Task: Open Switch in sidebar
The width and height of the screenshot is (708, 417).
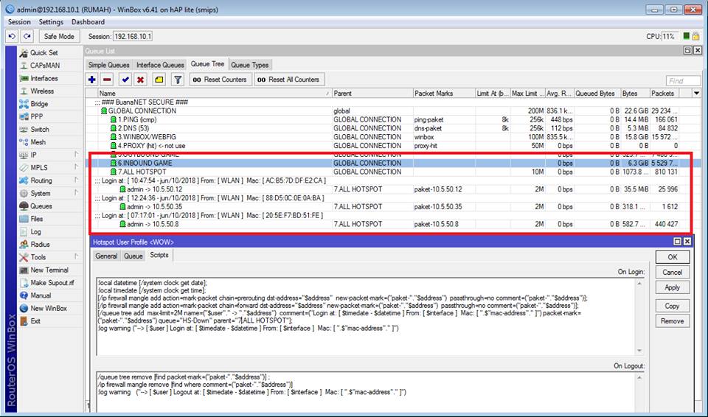Action: point(40,129)
